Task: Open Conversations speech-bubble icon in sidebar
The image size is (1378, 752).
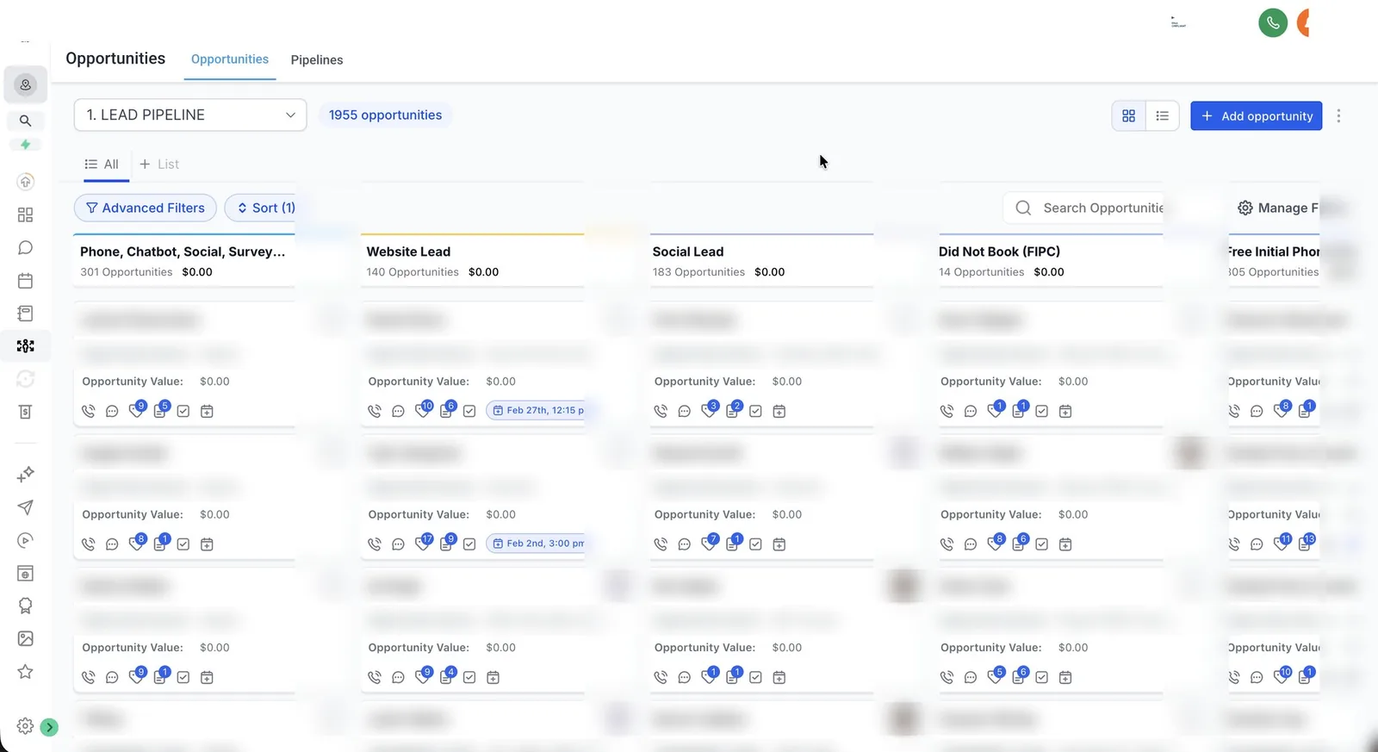Action: tap(26, 247)
